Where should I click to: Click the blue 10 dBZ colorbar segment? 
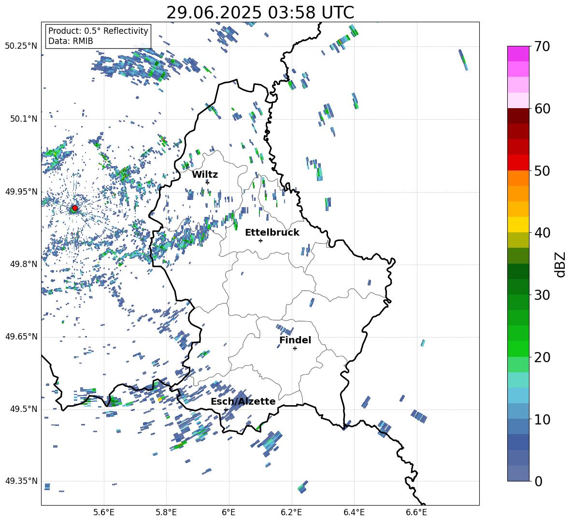point(518,426)
